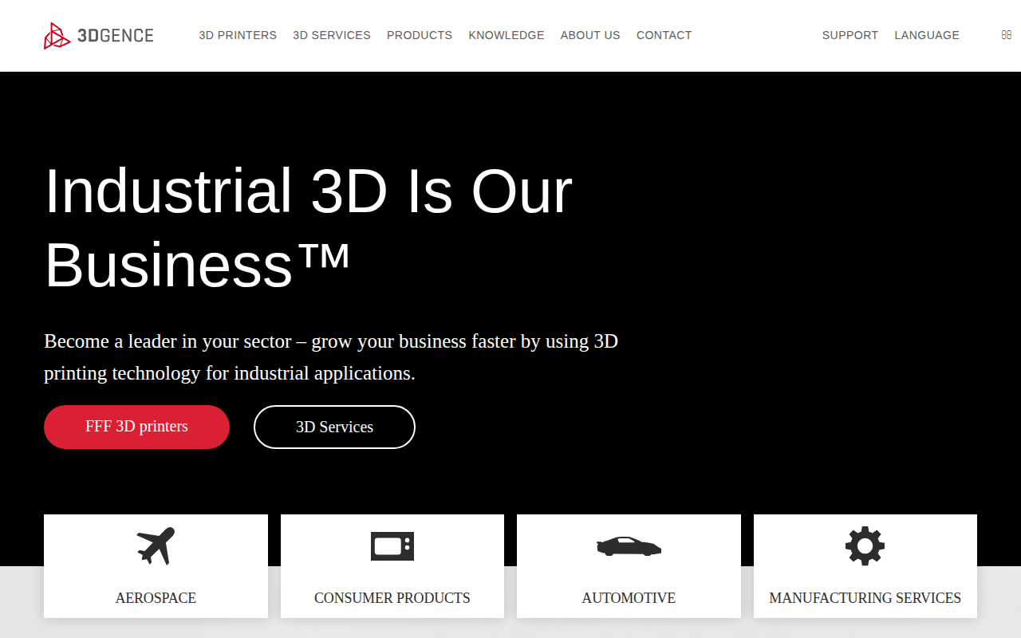This screenshot has width=1021, height=638.
Task: Click the airplane icon for Aerospace
Action: [x=156, y=546]
